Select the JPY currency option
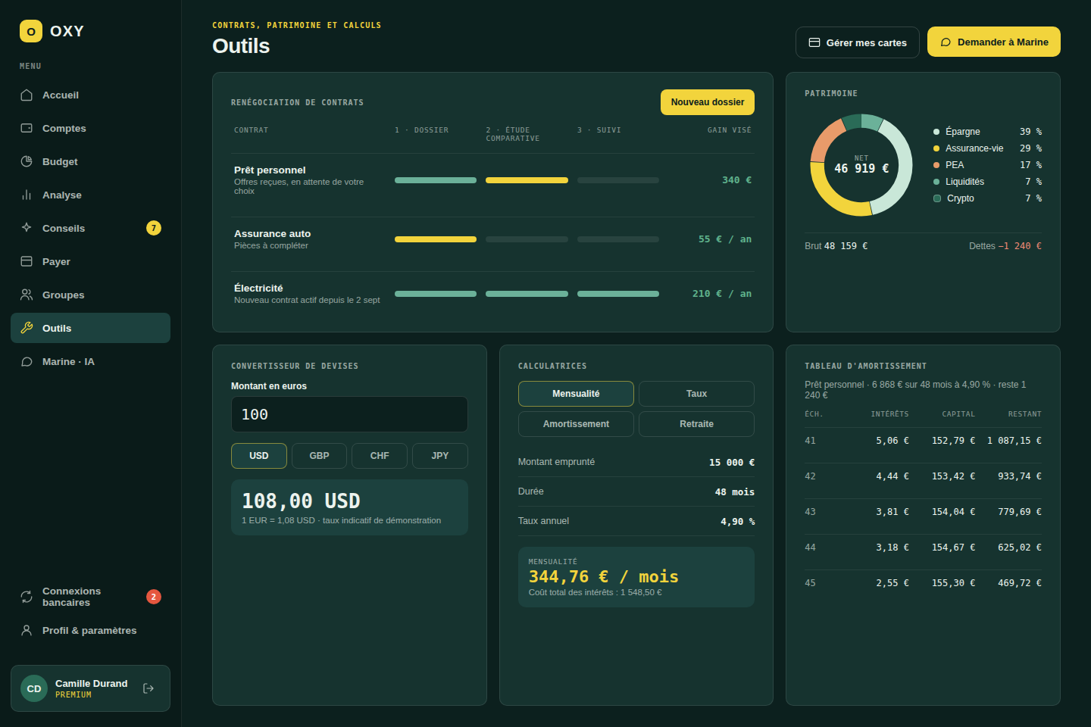1091x727 pixels. (x=440, y=456)
